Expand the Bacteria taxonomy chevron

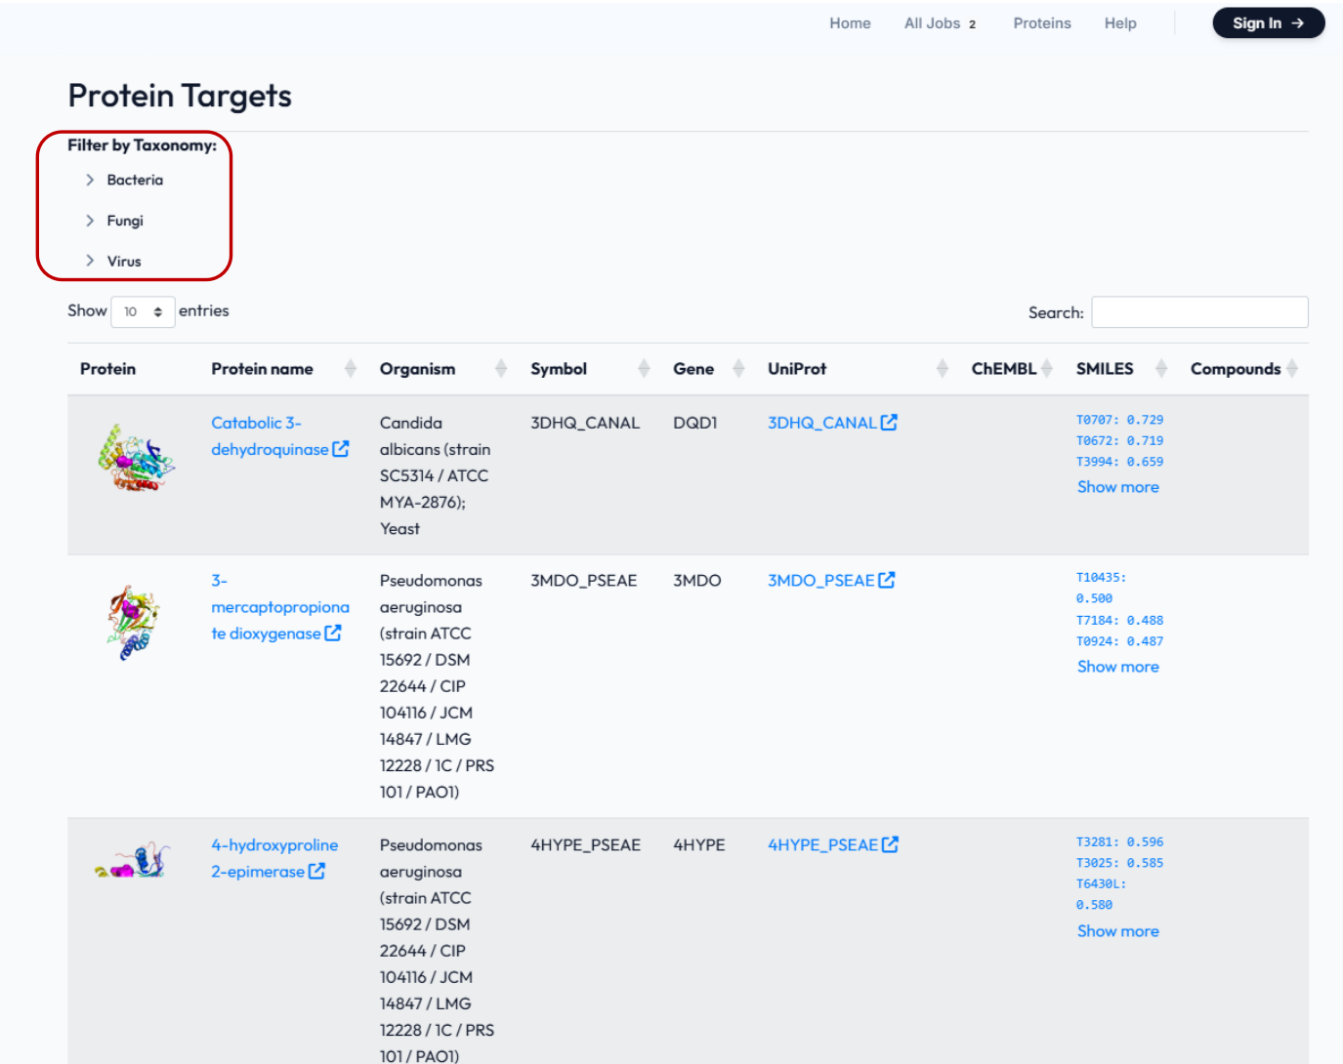(90, 180)
